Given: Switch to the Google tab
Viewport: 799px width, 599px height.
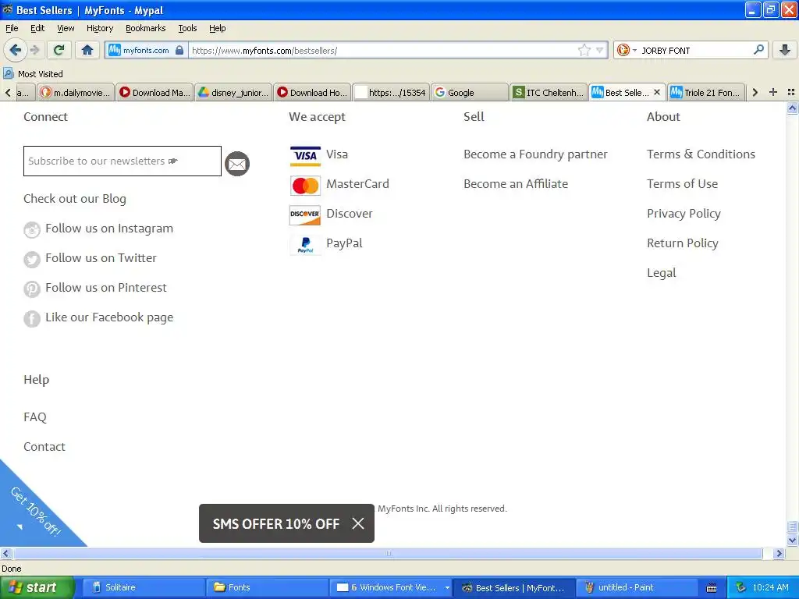Looking at the screenshot, I should (470, 92).
